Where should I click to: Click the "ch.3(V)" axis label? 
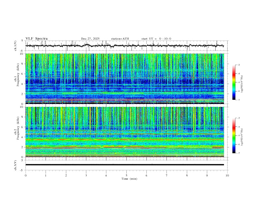[x=16, y=165]
